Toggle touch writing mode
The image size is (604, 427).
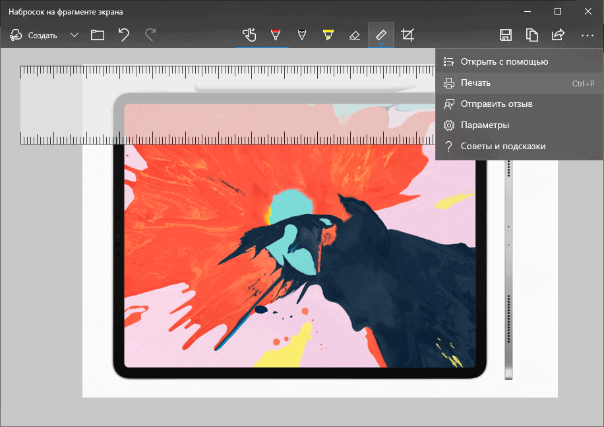(x=249, y=36)
